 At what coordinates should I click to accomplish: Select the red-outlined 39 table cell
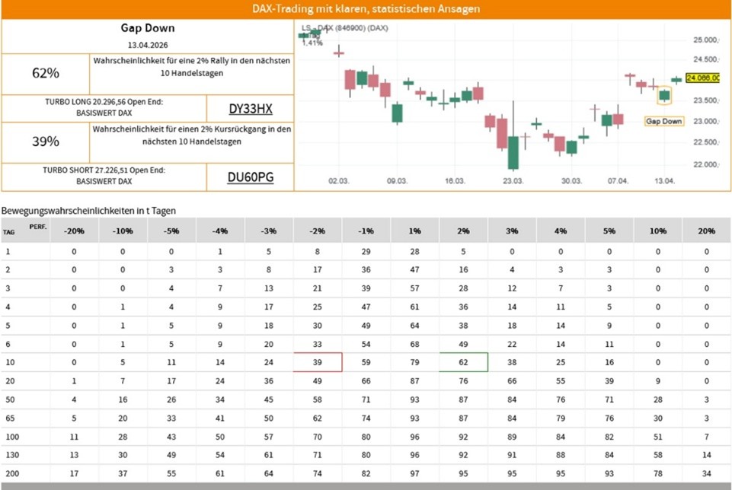(x=318, y=362)
